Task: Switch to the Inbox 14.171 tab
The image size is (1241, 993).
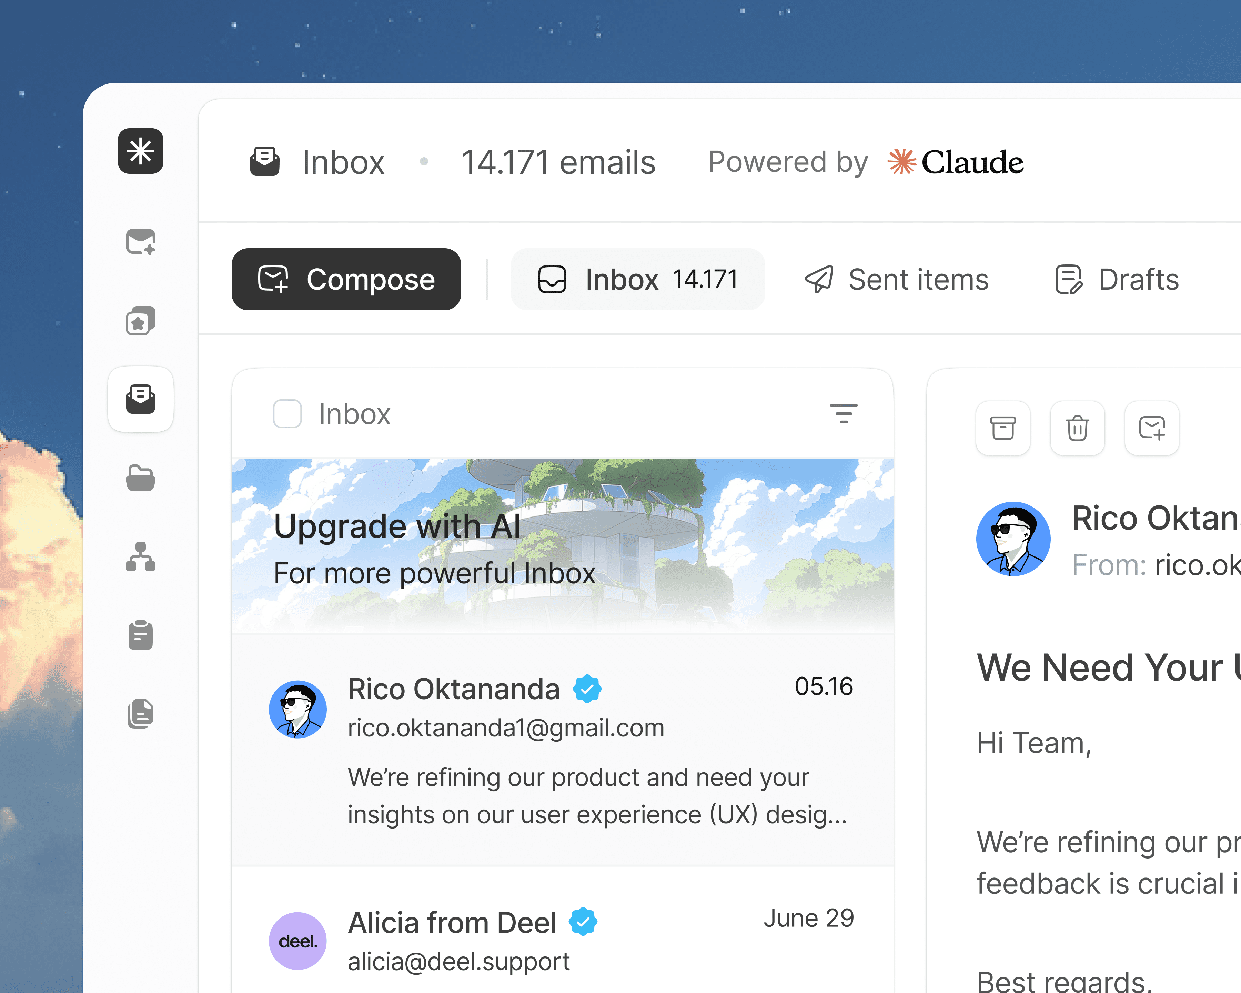Action: coord(638,280)
